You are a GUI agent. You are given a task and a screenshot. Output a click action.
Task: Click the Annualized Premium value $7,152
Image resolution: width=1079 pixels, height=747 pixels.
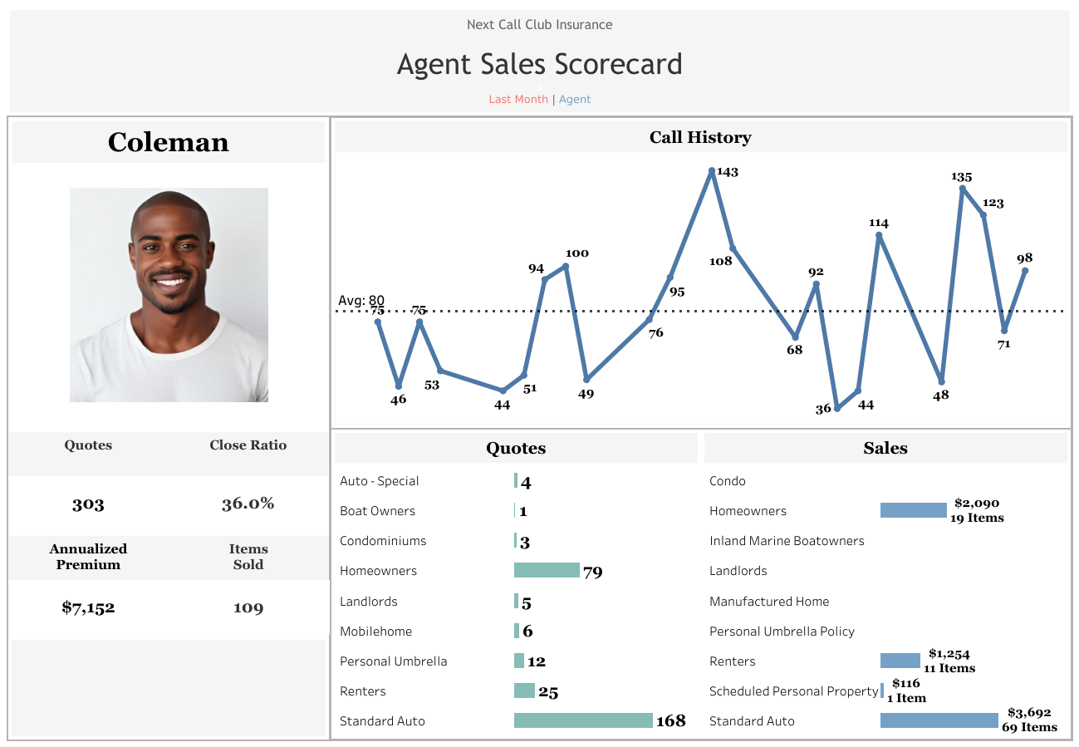(x=88, y=607)
